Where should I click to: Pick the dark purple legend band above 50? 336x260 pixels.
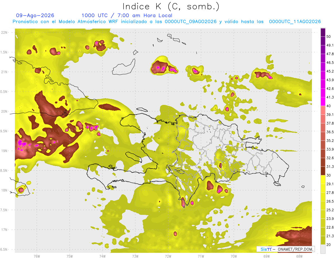(x=323, y=32)
